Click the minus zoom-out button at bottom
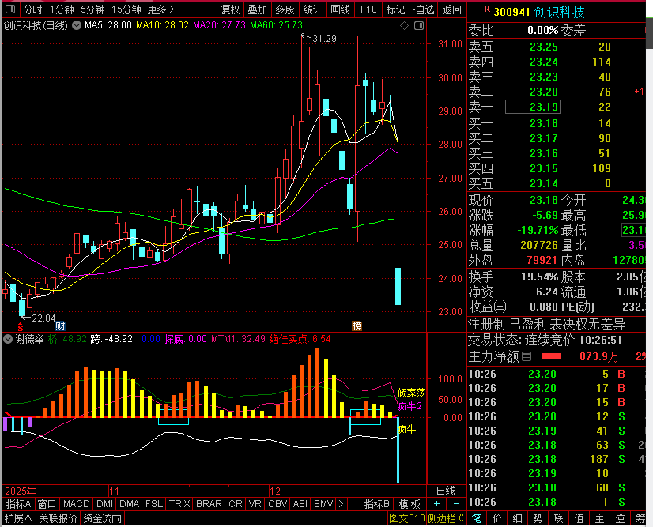This screenshot has height=527, width=653. click(455, 504)
